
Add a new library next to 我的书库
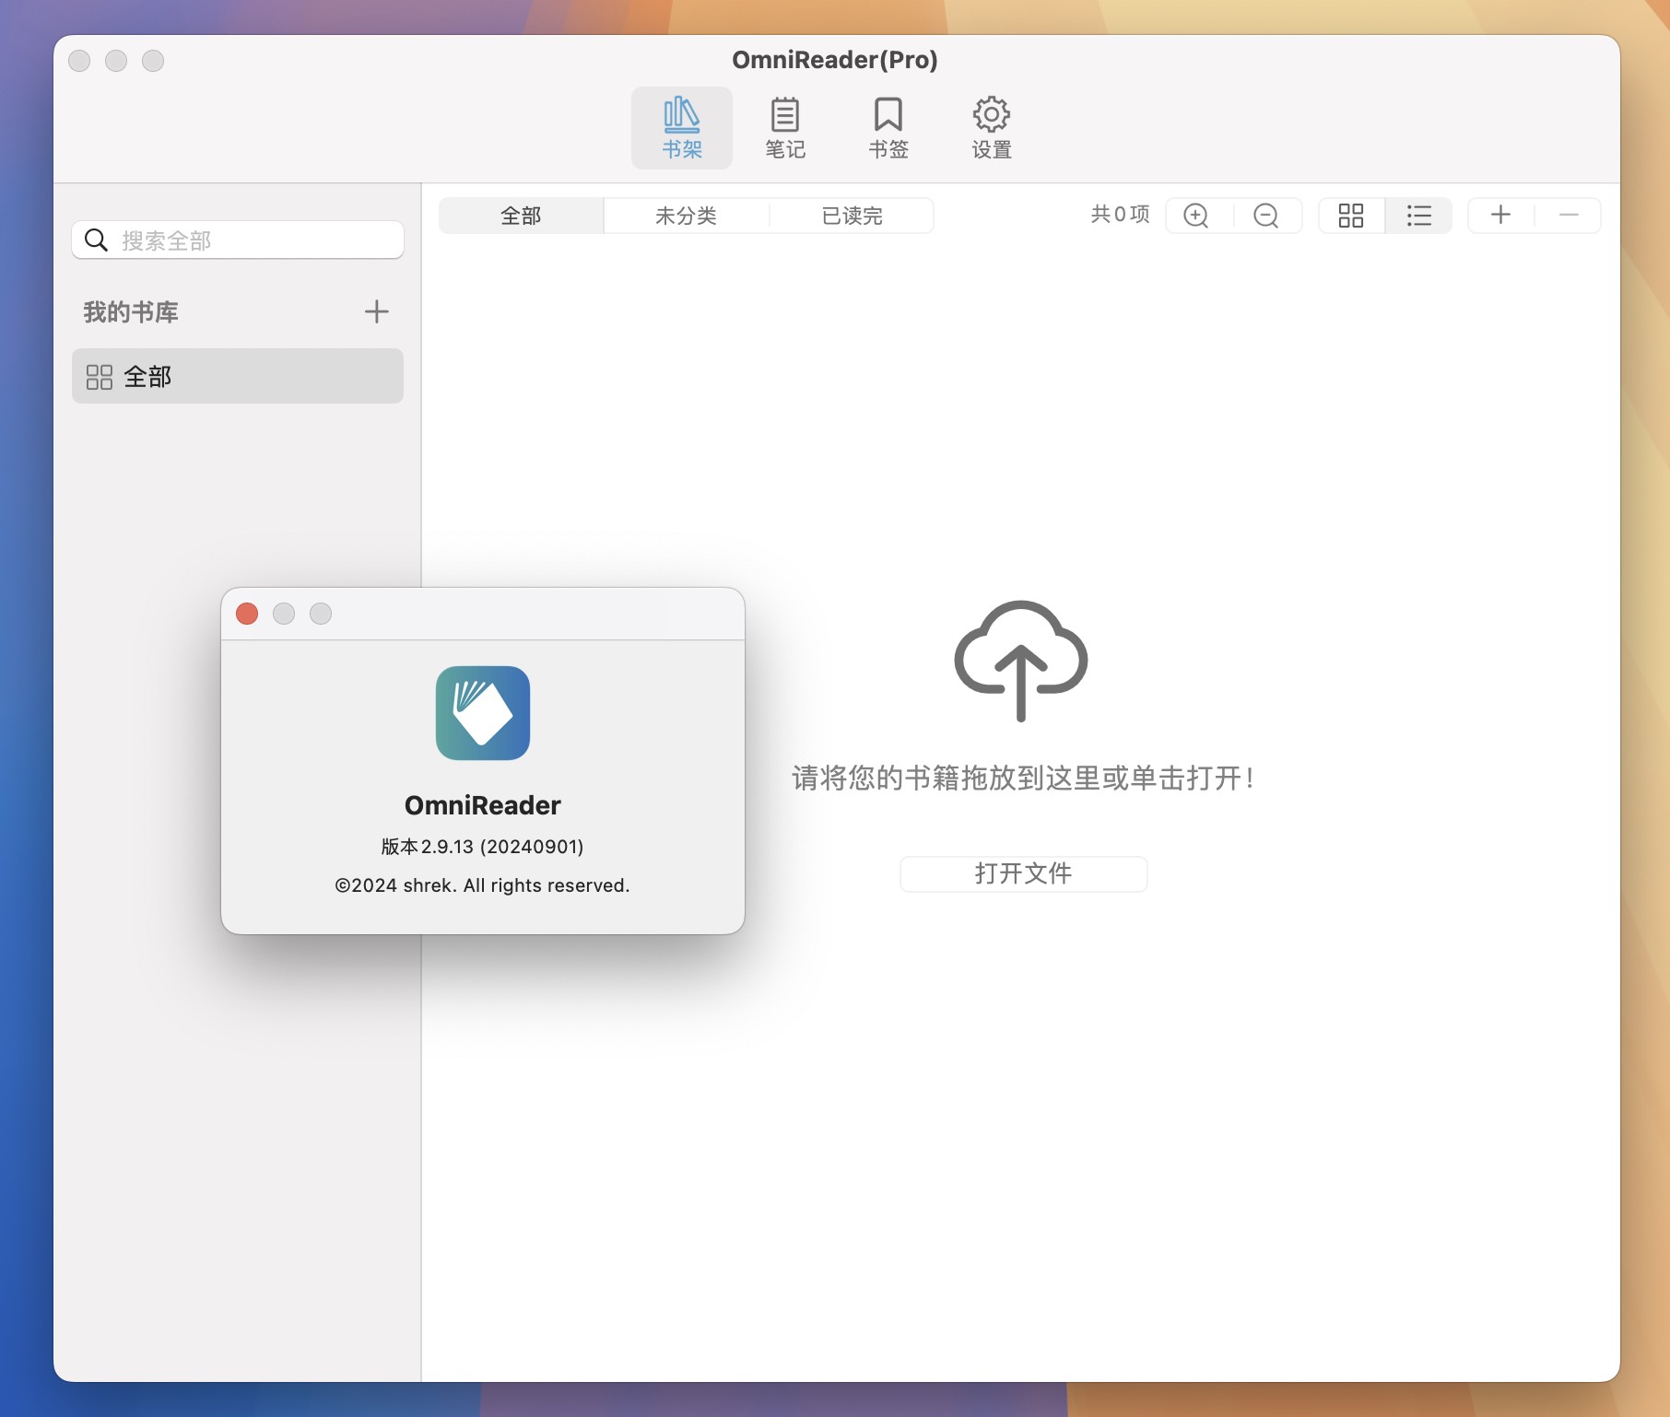(376, 311)
